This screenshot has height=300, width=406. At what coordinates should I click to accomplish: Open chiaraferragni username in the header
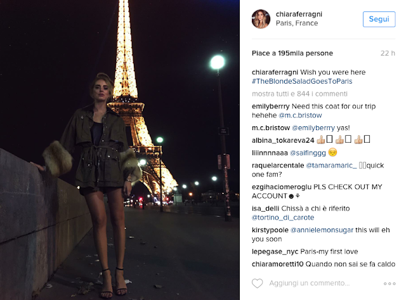[299, 14]
